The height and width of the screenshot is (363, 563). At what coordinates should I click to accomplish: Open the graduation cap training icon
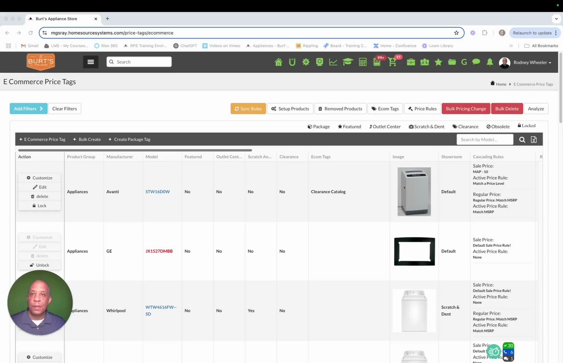tap(347, 62)
